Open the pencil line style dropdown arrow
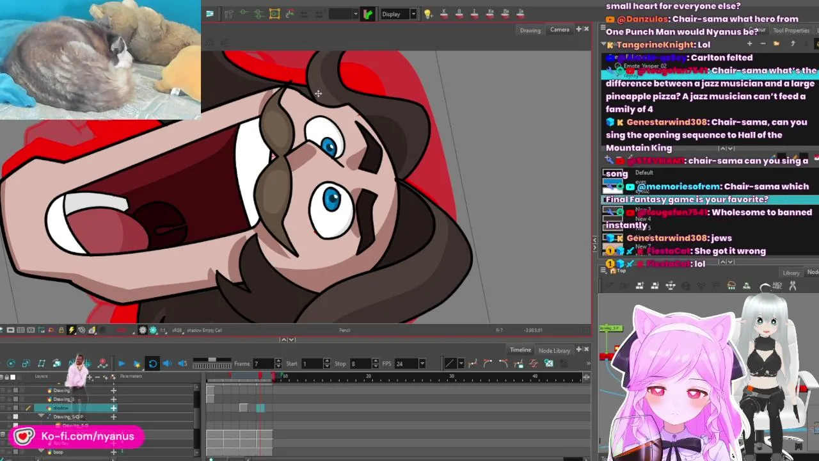Screen dimensions: 819x461 pos(461,364)
